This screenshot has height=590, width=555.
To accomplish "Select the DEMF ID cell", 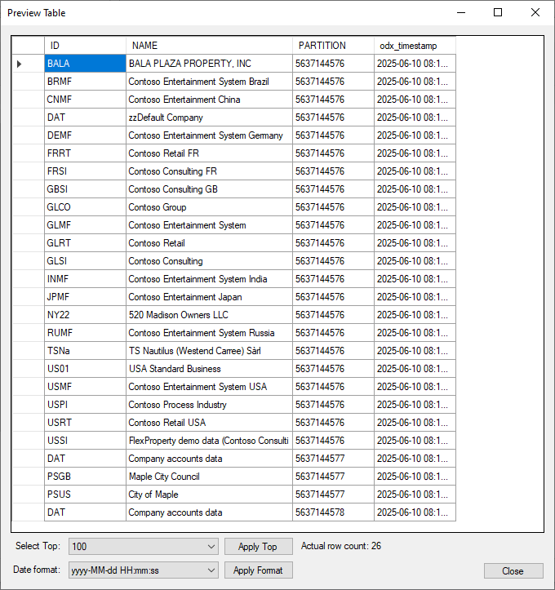I will (x=85, y=135).
